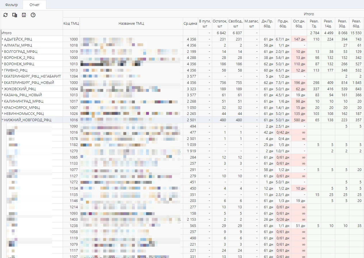Viewport: 364px width, 258px height.
Task: Switch to the Фильтр tab
Action: (12, 5)
